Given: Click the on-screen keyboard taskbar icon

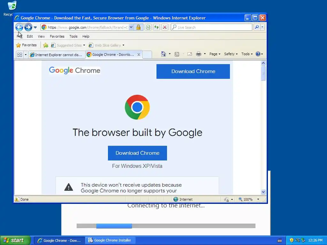Looking at the screenshot, I should [x=280, y=241].
